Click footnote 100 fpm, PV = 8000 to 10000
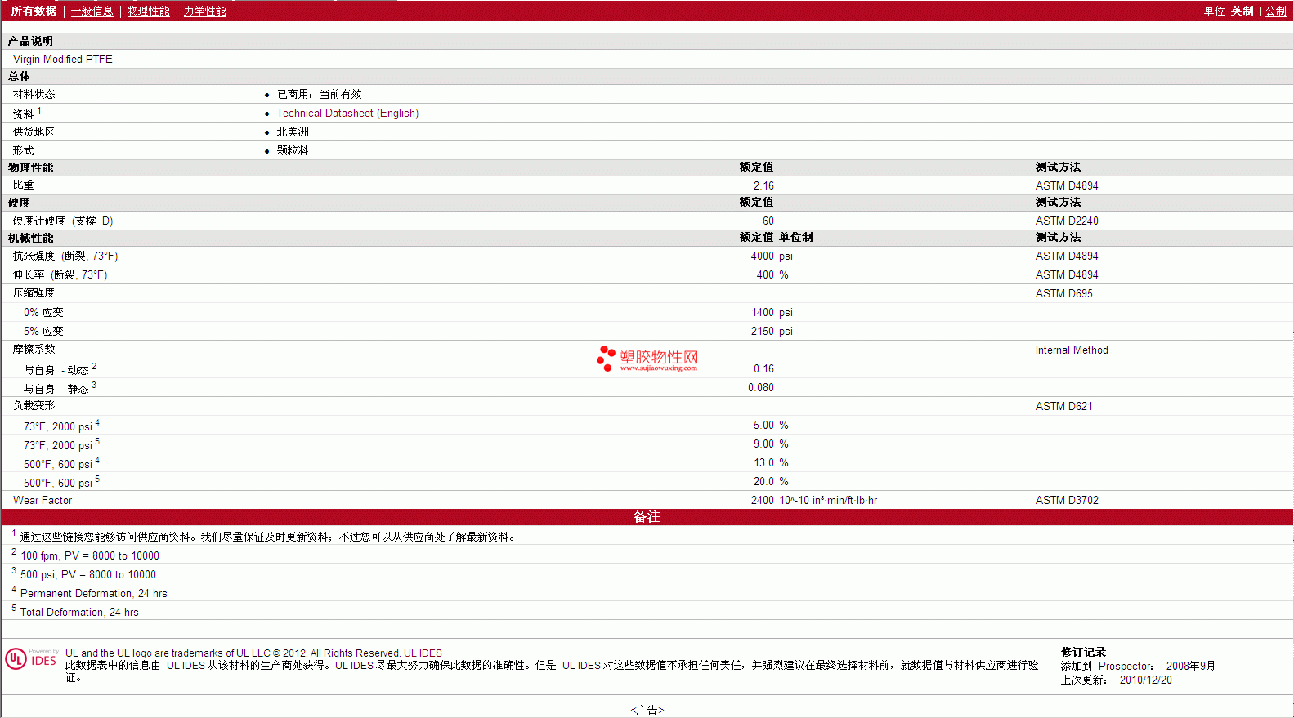Viewport: 1294px width, 718px height. tap(90, 555)
